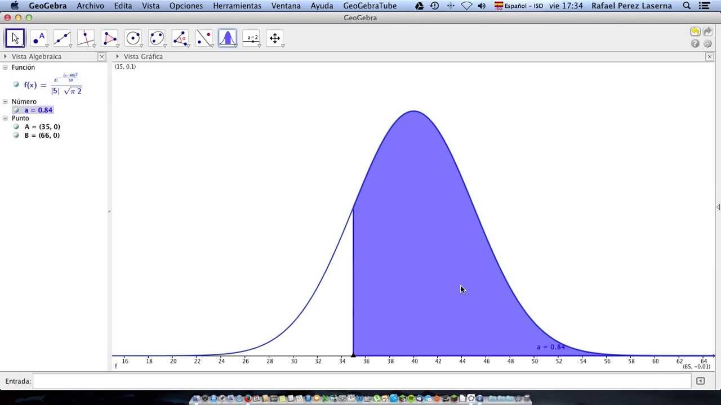
Task: Toggle visibility of number a = 0.84
Action: coord(16,110)
